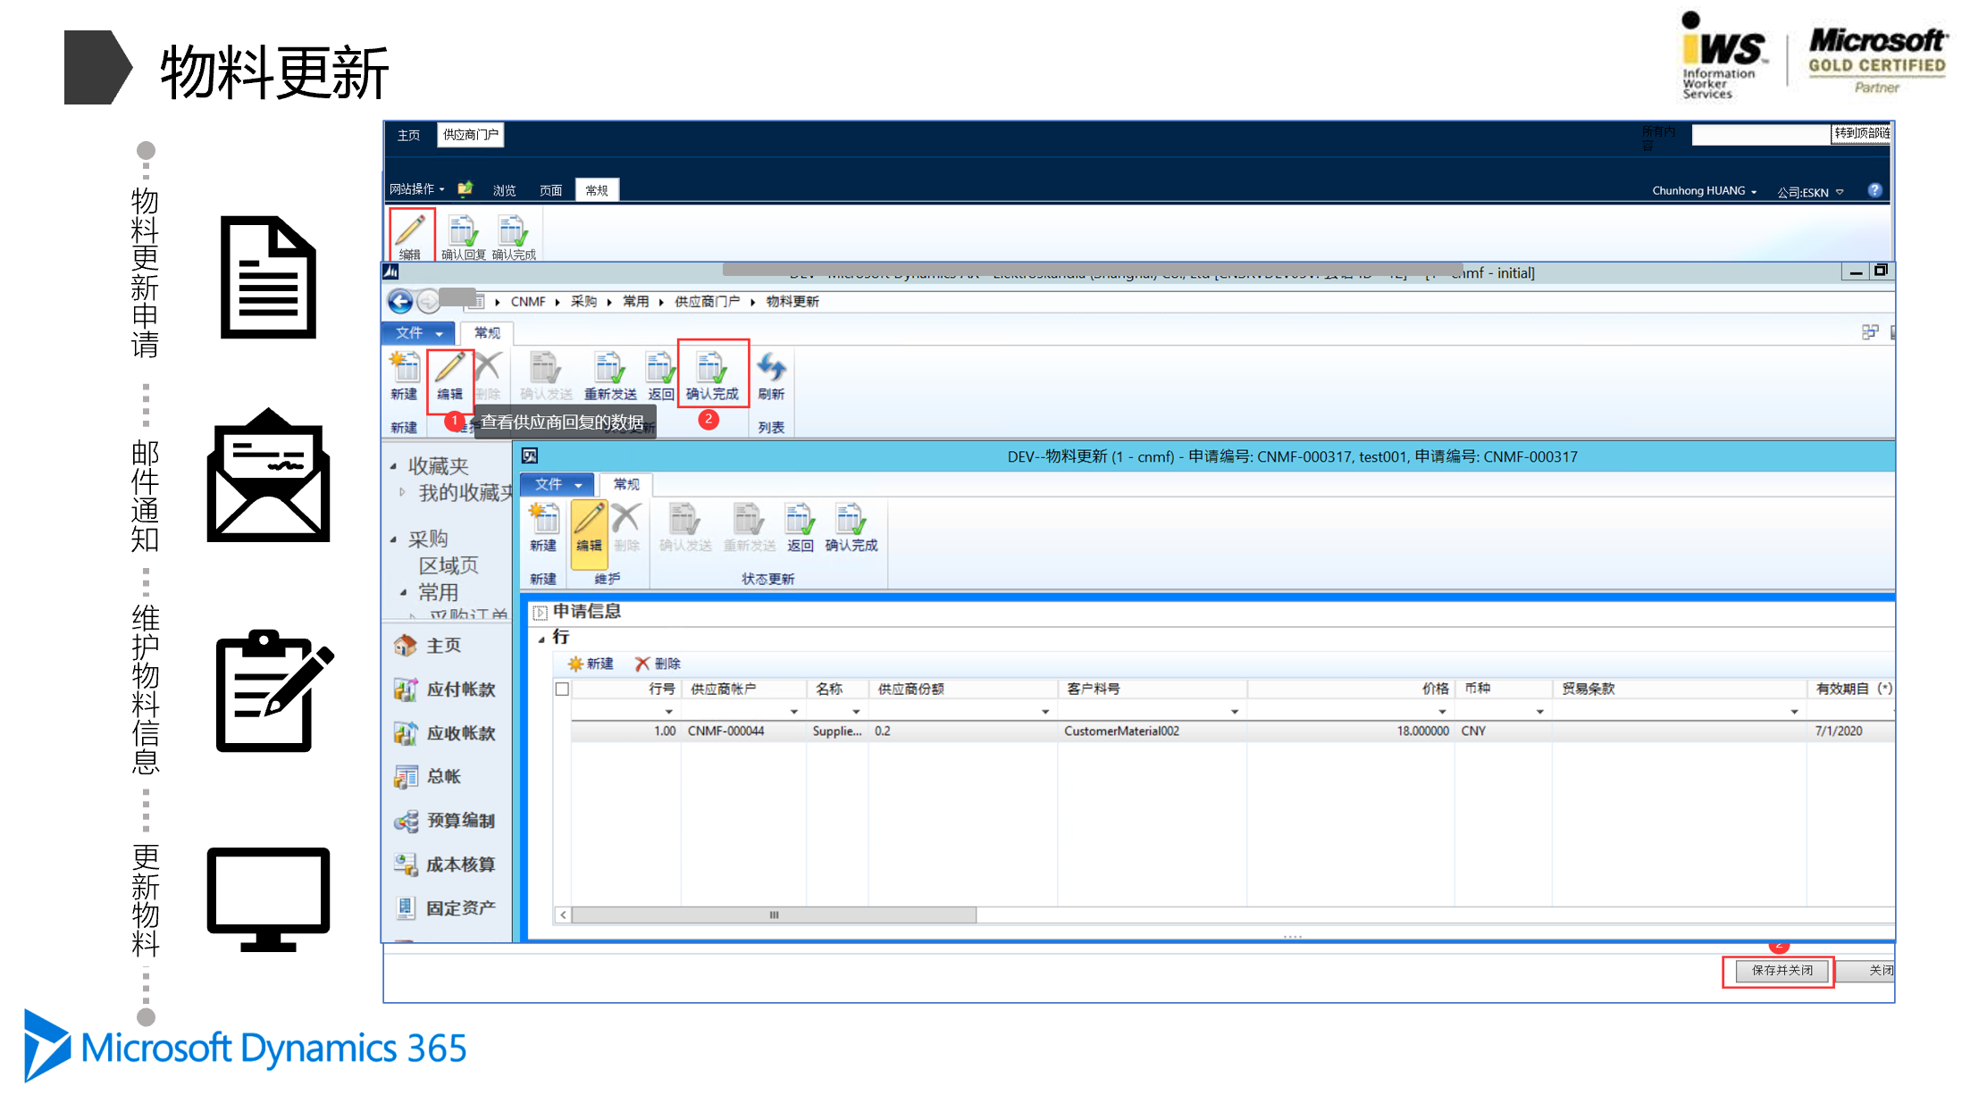The image size is (1962, 1103).
Task: Open the 网站操作 dropdown
Action: [x=416, y=189]
